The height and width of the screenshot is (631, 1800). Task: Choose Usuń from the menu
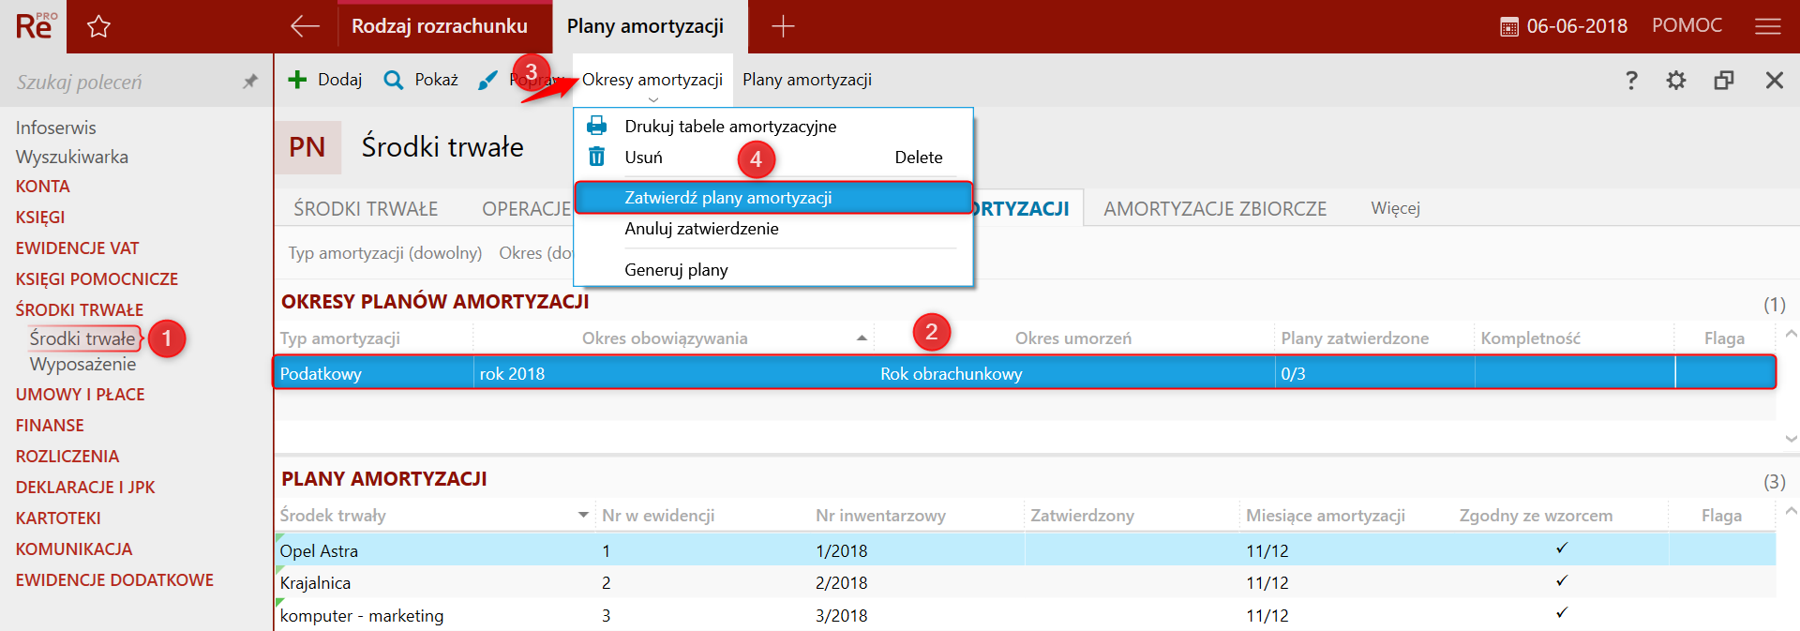773,158
